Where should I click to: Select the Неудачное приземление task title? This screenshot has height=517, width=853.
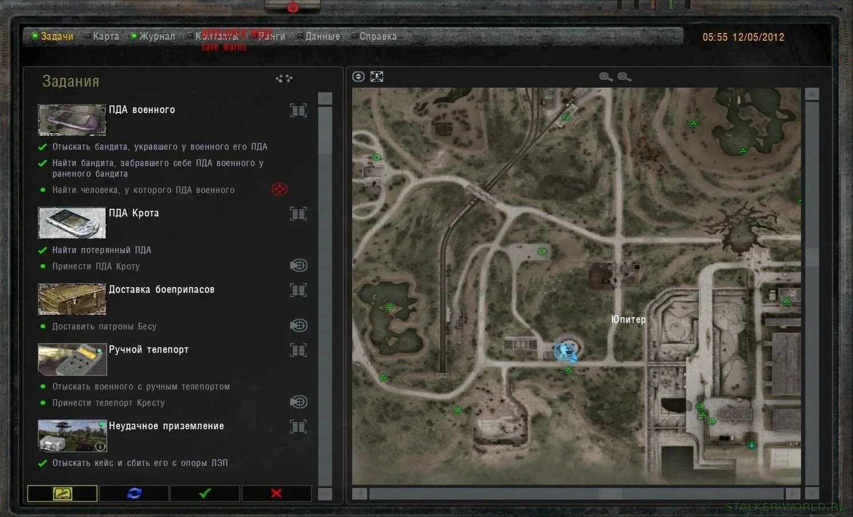point(166,426)
